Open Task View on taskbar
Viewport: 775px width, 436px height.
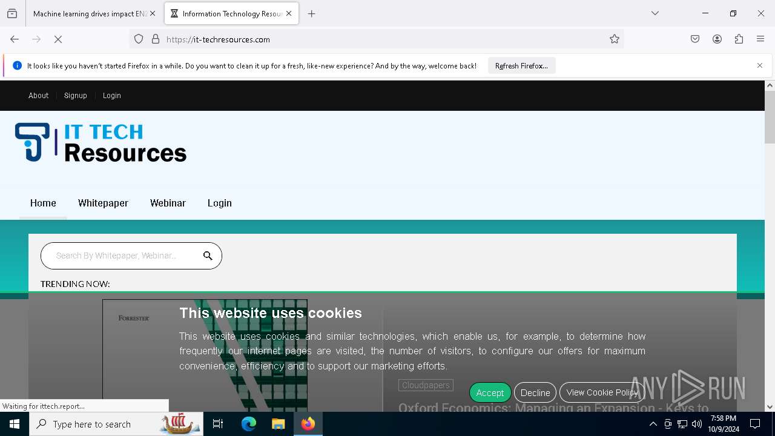[218, 424]
